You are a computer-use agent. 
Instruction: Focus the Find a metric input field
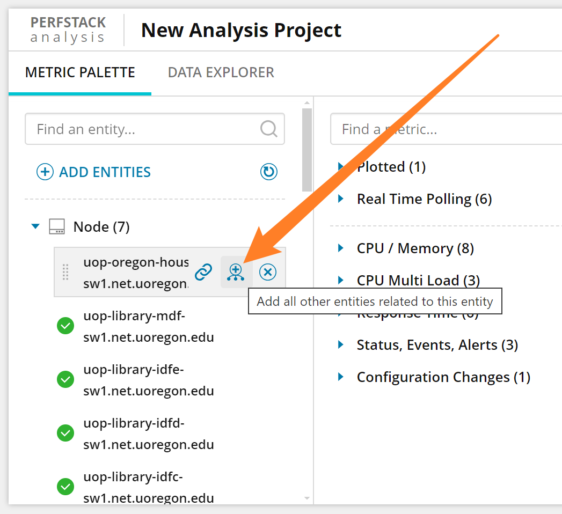[x=446, y=129]
